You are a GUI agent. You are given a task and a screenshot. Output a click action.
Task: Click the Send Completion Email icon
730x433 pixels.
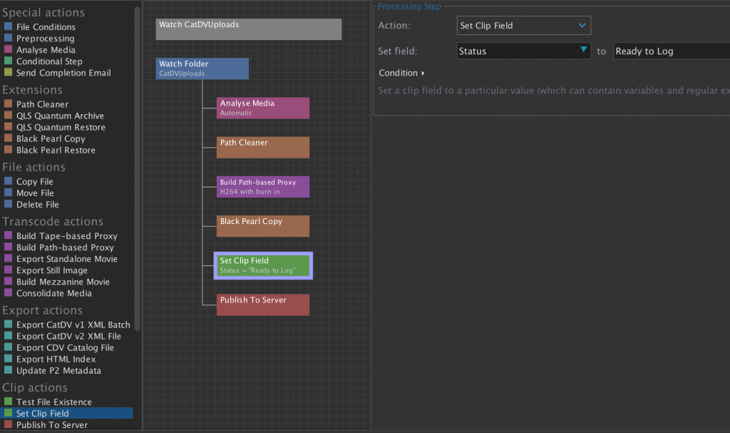coord(8,73)
